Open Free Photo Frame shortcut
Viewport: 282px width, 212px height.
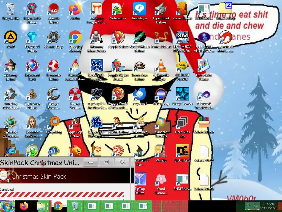204,70
